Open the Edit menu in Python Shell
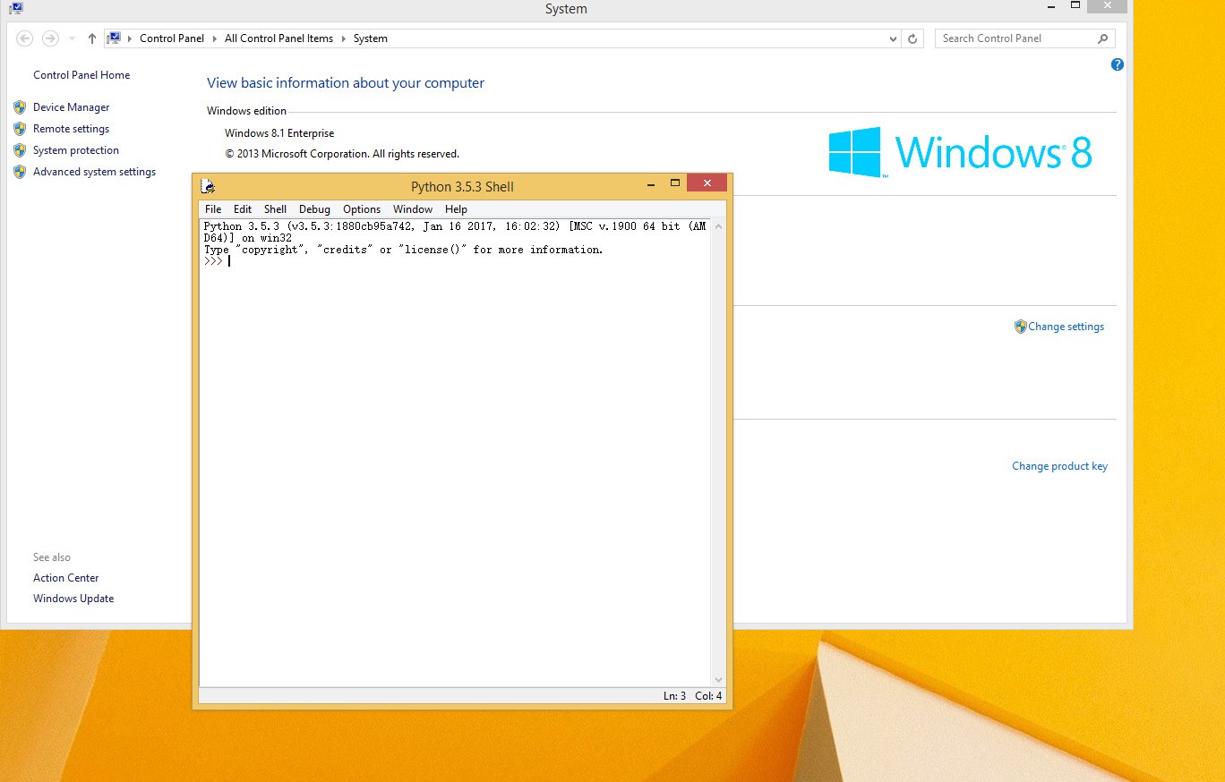 243,208
